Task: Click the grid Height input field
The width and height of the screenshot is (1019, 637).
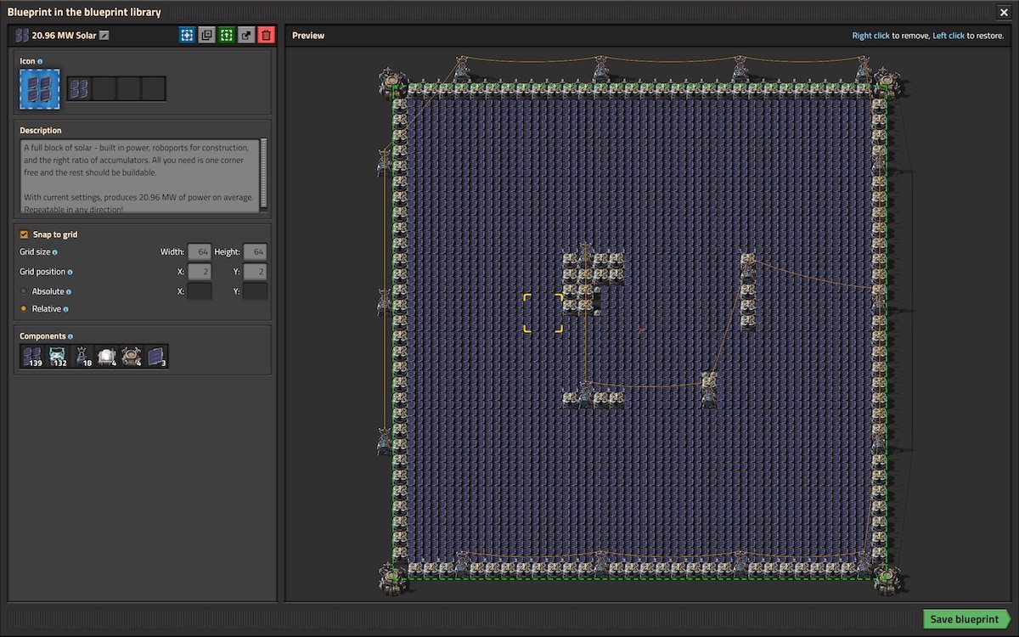Action: click(255, 252)
